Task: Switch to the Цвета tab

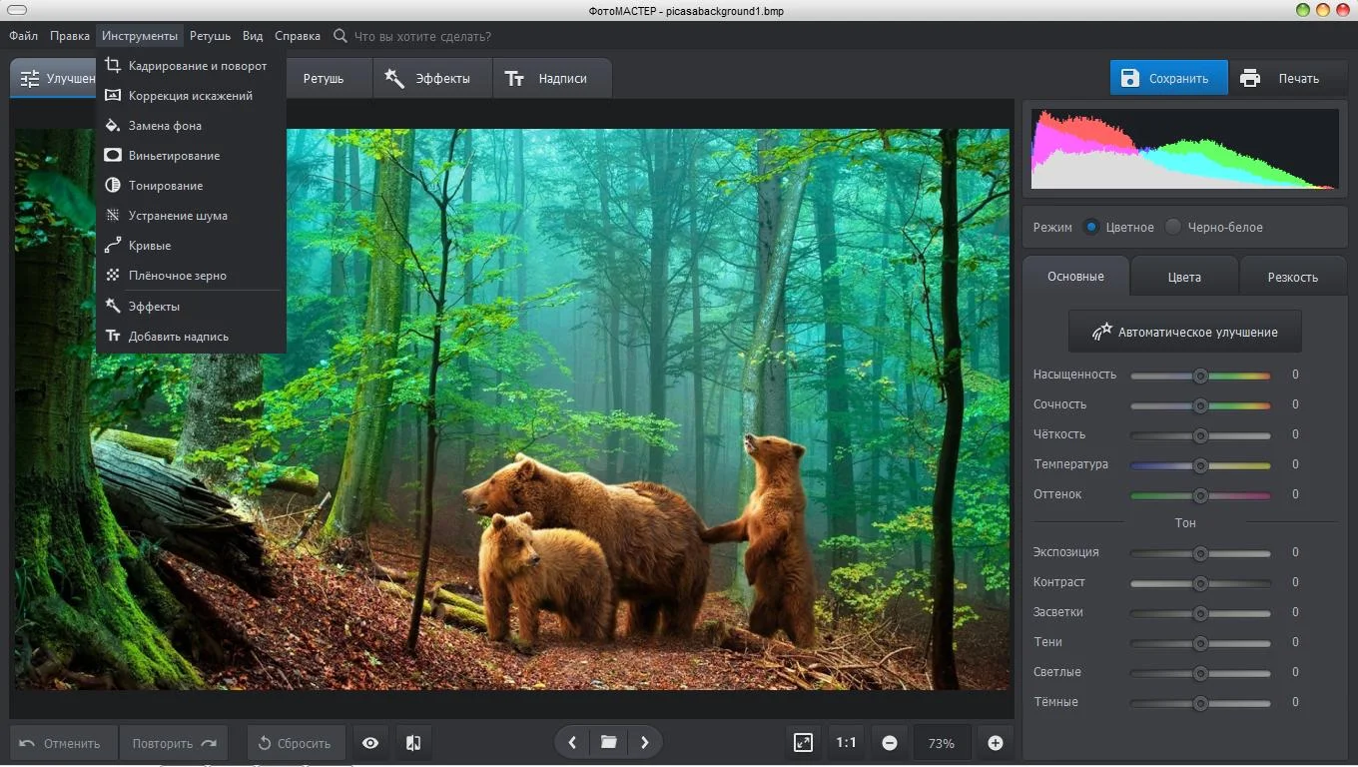Action: 1184,277
